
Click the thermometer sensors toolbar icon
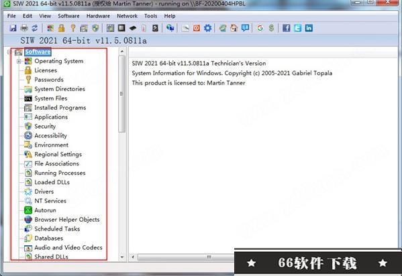(x=144, y=28)
